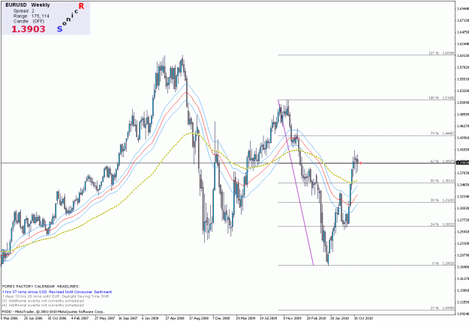This screenshot has height=321, width=469.
Task: Click the 17 Aug 2008 date label
Action: (x=199, y=318)
